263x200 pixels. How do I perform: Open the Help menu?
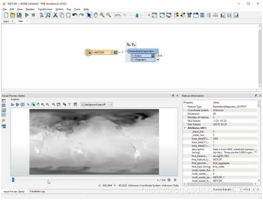pos(86,9)
